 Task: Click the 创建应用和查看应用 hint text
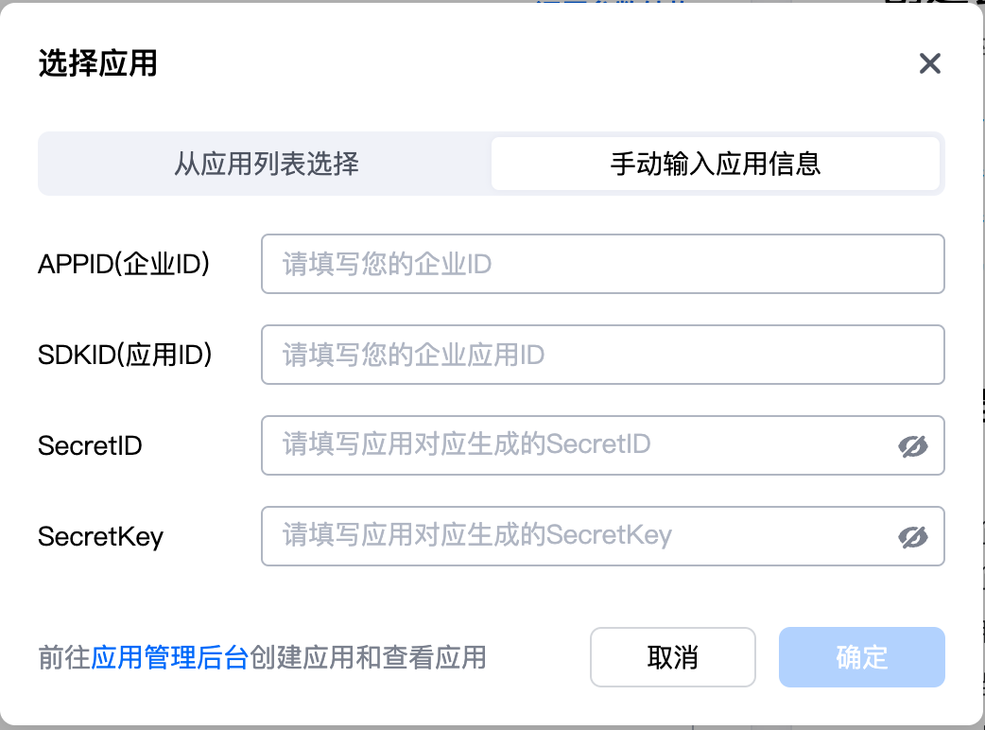point(368,658)
